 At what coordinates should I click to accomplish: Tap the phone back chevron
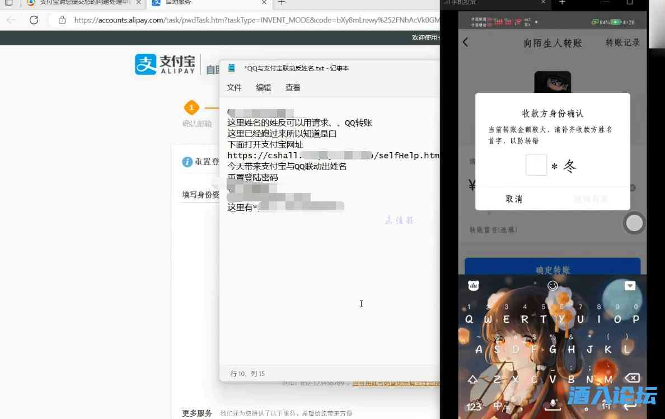[x=466, y=43]
